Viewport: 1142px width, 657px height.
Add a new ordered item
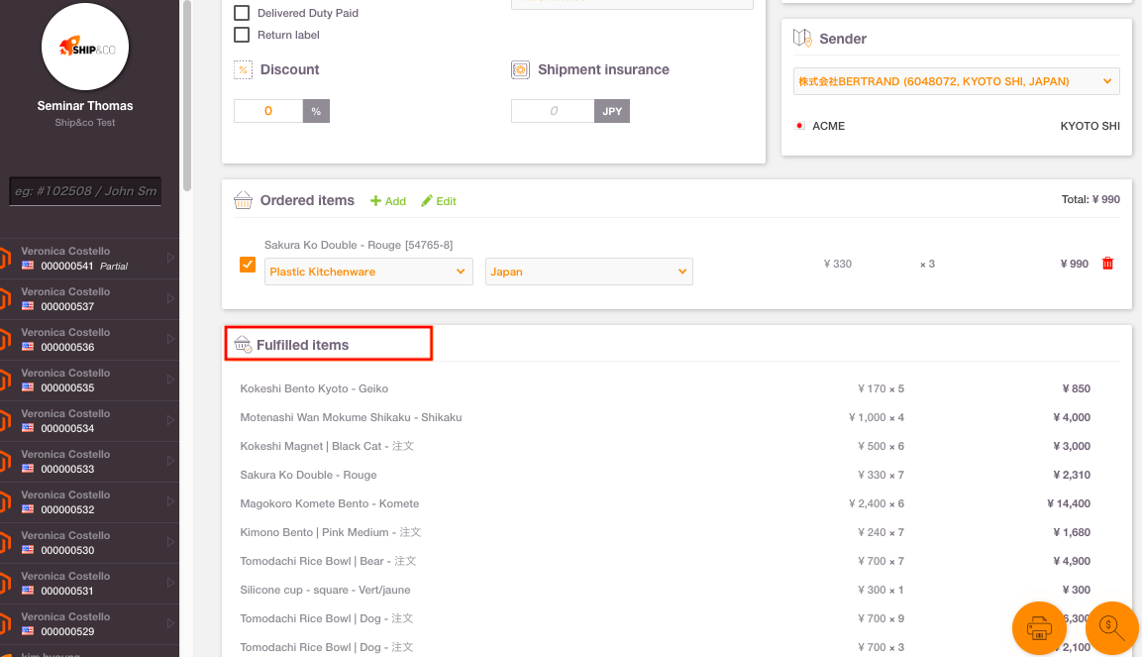388,201
